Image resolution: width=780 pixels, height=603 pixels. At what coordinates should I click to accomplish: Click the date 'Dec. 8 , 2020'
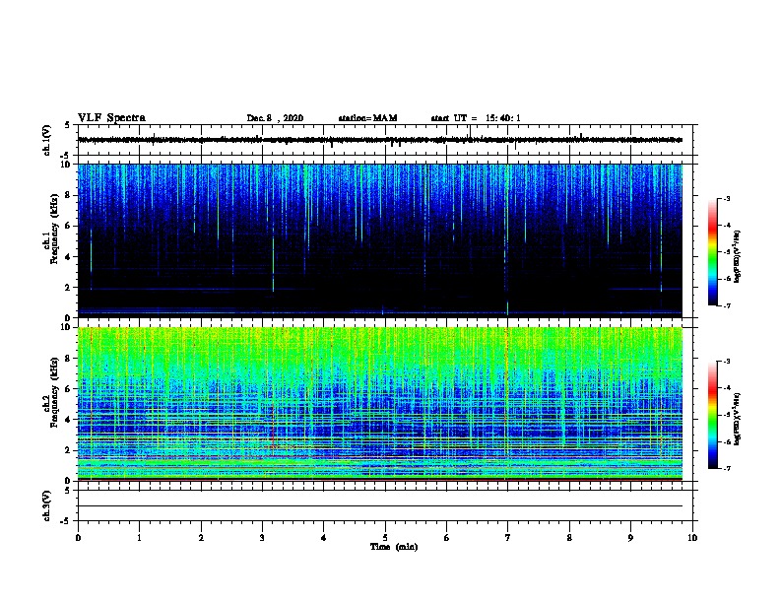(x=275, y=118)
